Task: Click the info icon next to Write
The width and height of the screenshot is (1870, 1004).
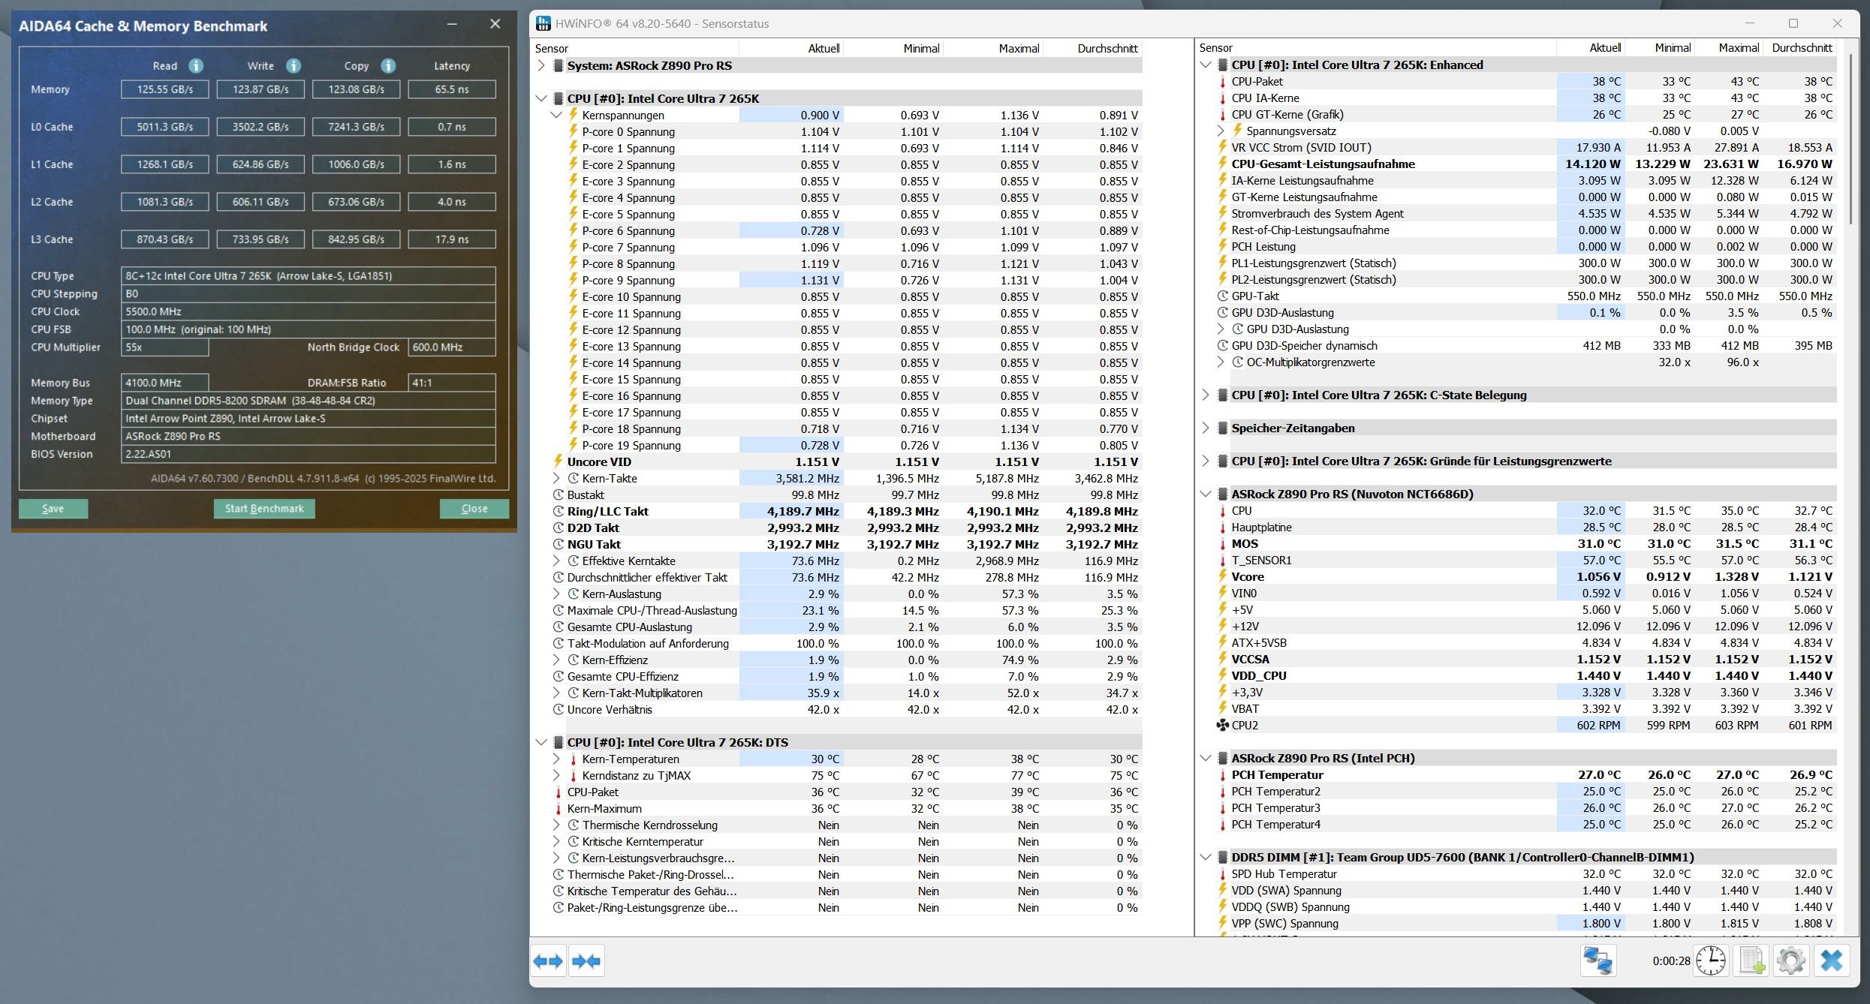Action: click(294, 66)
